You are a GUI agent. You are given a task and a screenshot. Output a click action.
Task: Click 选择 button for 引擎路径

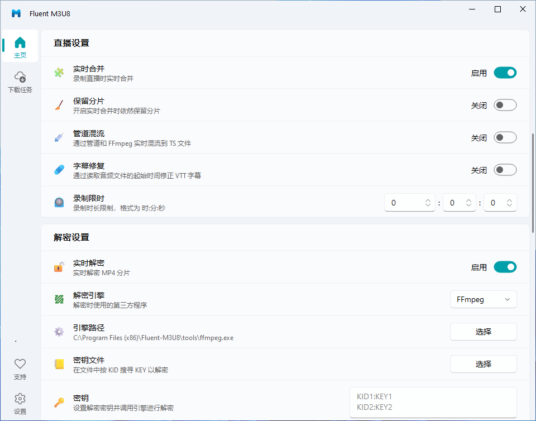(x=483, y=332)
